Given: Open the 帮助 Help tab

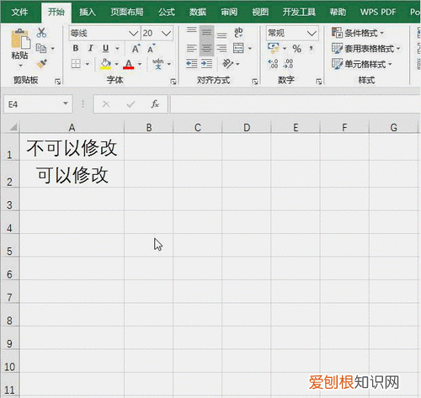Looking at the screenshot, I should (x=338, y=12).
